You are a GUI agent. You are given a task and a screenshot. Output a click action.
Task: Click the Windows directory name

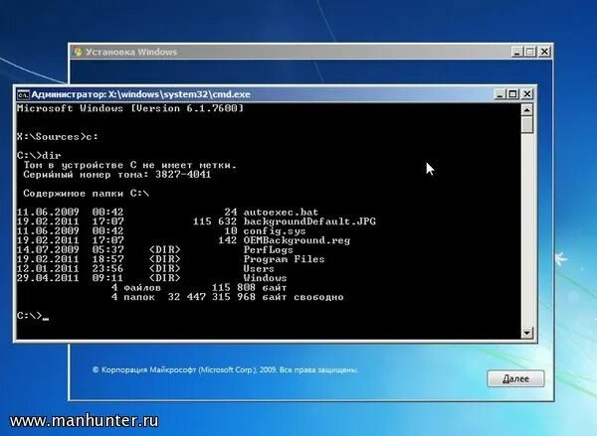pos(265,278)
